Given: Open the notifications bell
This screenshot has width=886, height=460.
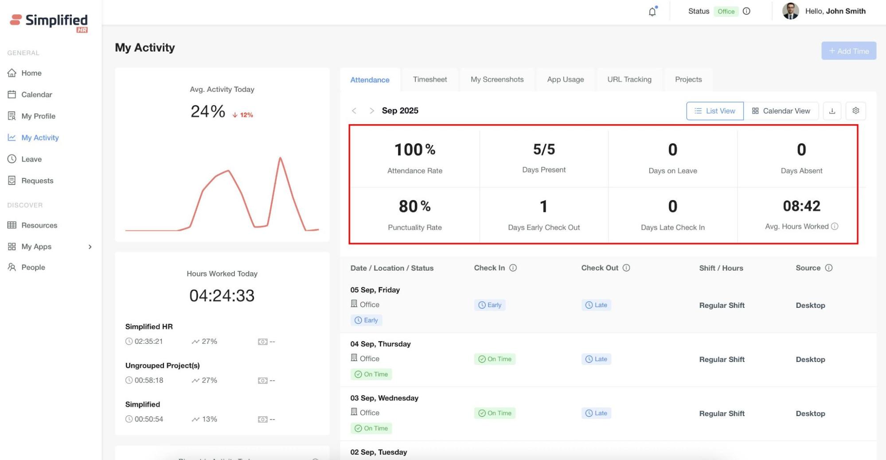Looking at the screenshot, I should click(x=652, y=12).
